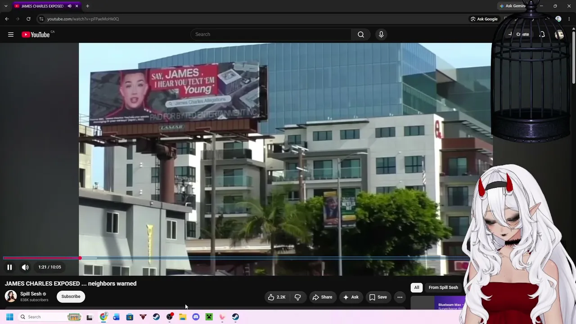Open File Explorer from the taskbar
Viewport: 576px width, 324px height.
point(183,317)
